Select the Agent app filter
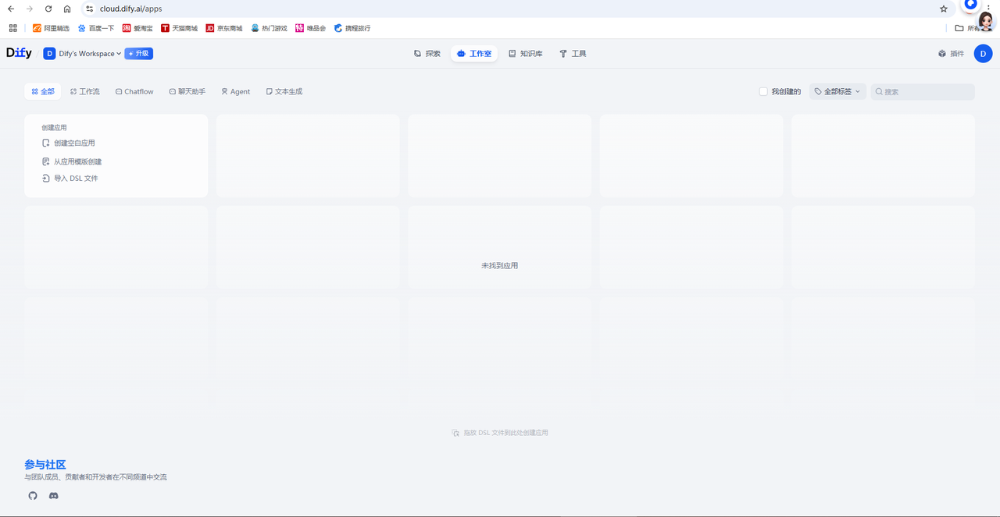 coord(235,92)
